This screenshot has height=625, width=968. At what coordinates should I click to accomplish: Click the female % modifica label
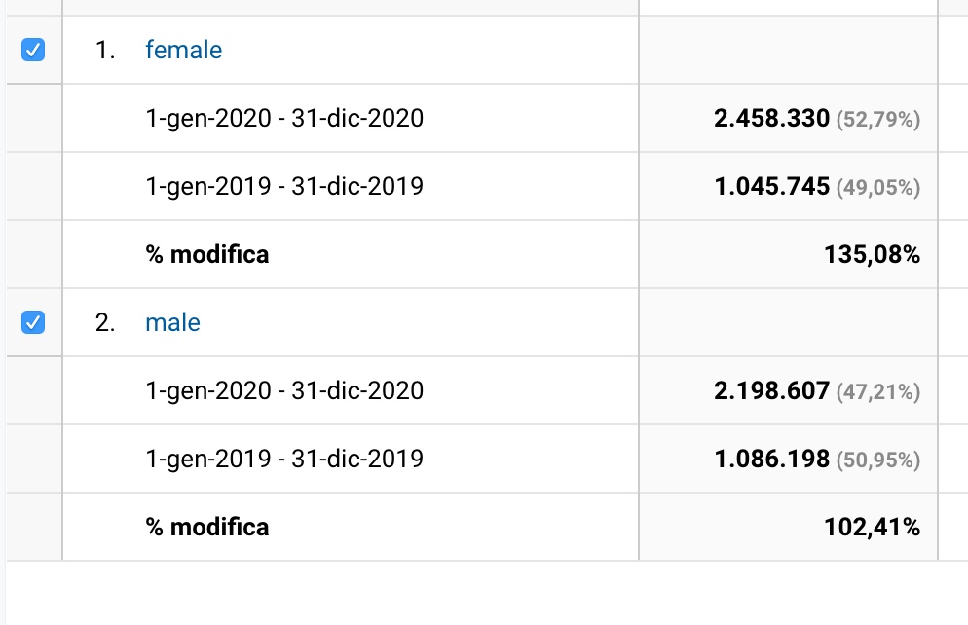click(207, 255)
